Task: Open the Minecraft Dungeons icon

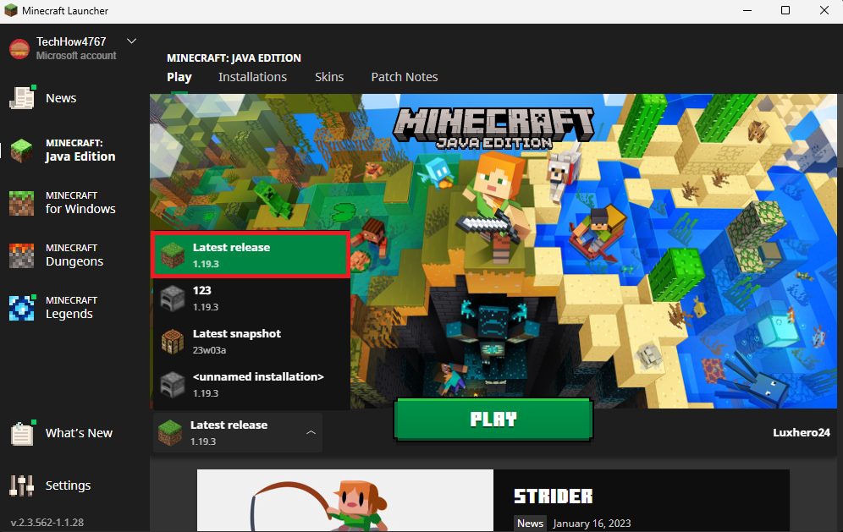Action: coord(22,255)
